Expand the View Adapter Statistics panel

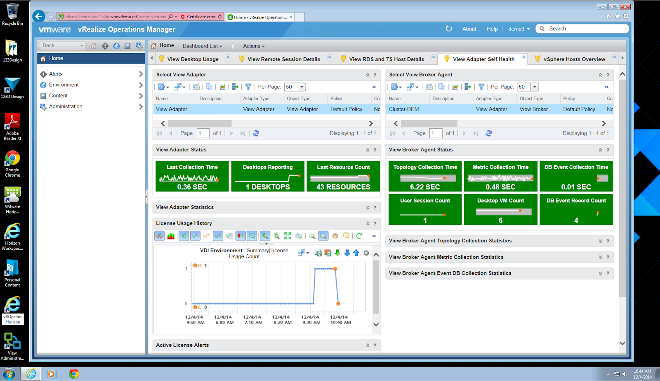click(368, 208)
